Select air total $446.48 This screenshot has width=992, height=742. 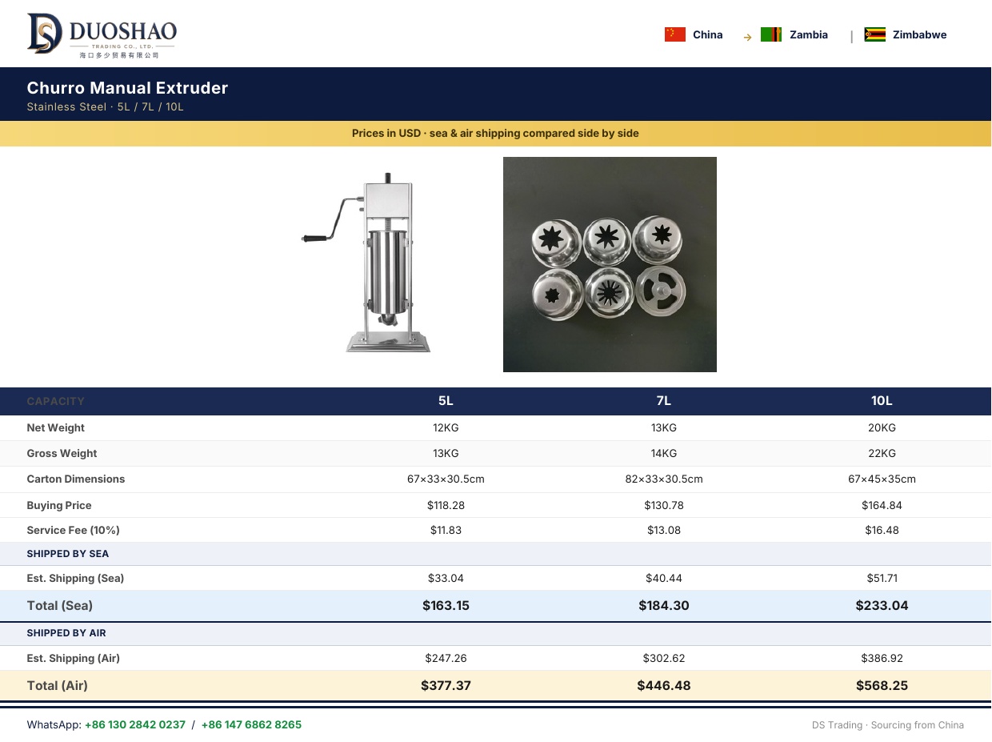click(x=664, y=686)
